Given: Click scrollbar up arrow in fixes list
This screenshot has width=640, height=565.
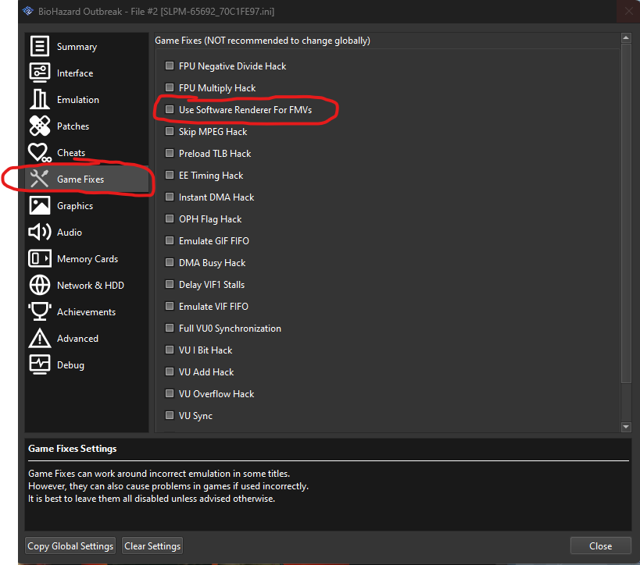Looking at the screenshot, I should [x=626, y=38].
